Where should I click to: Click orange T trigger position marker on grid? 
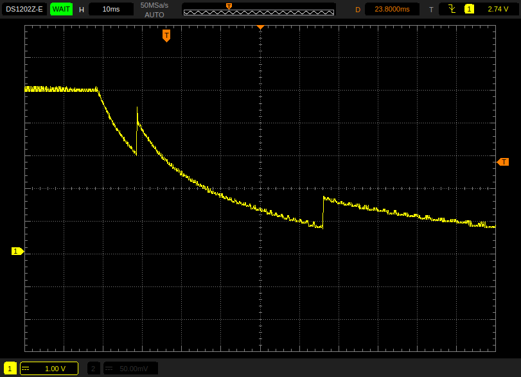tap(166, 35)
